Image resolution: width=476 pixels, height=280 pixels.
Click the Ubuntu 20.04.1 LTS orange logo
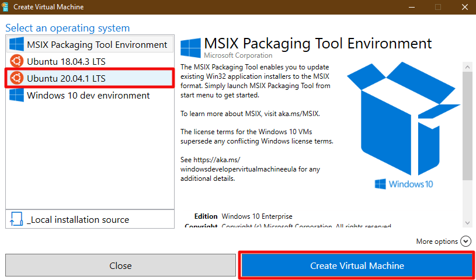pos(16,78)
